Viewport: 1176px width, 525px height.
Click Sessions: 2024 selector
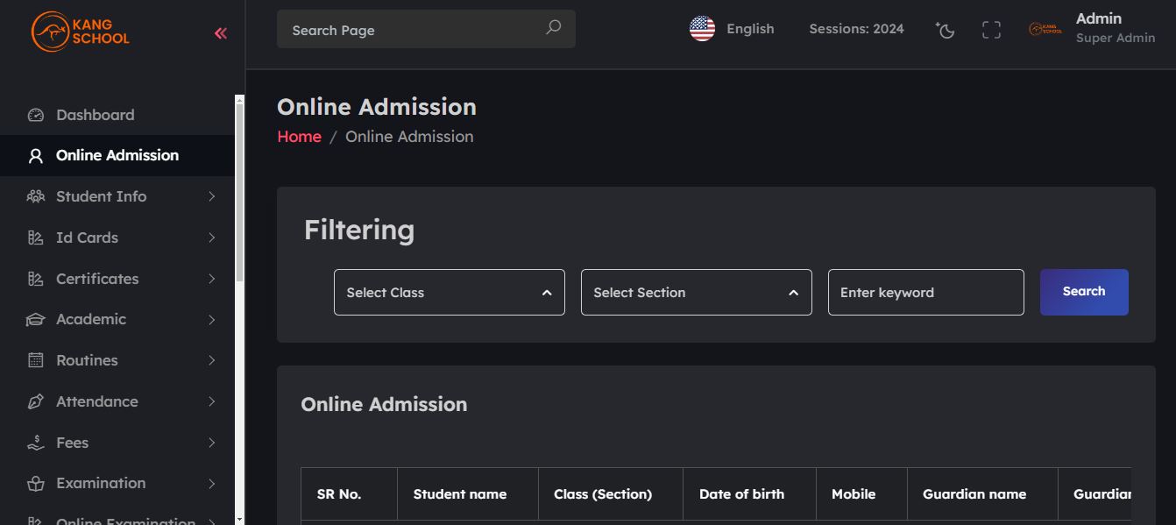[856, 29]
